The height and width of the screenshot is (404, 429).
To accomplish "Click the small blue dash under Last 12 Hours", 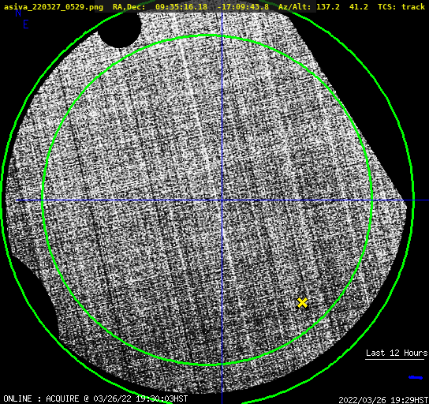I will click(416, 378).
